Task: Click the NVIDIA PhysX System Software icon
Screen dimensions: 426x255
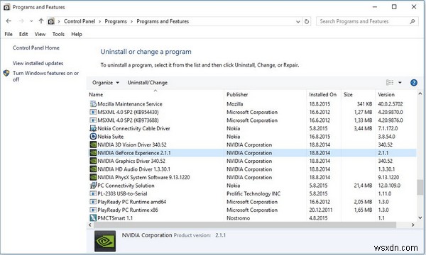Action: (x=93, y=177)
